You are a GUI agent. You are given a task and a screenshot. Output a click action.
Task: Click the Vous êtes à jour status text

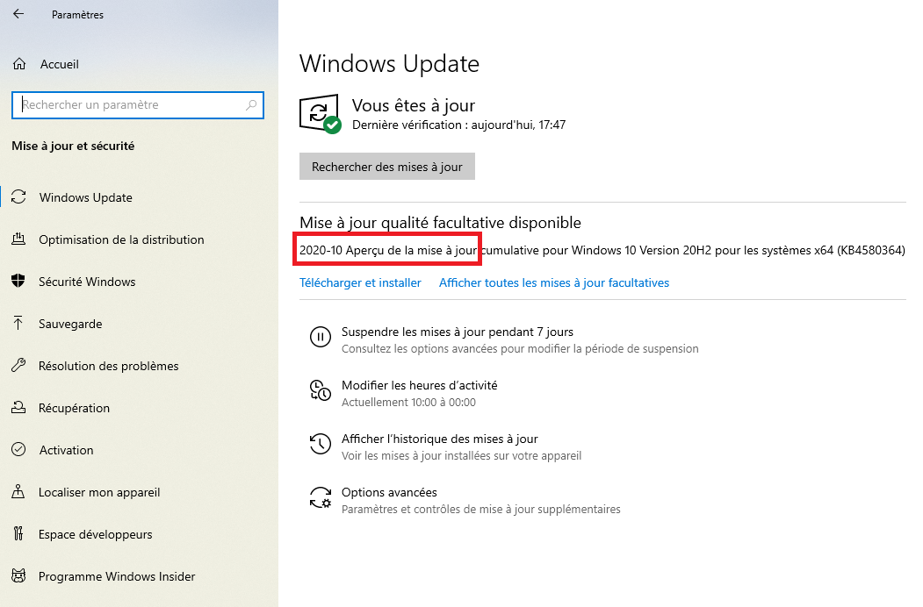coord(414,105)
